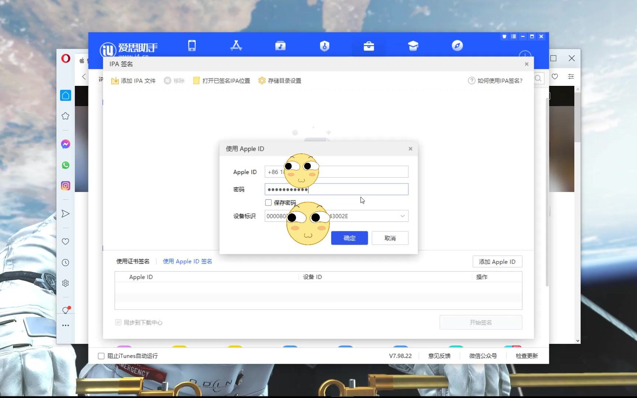Image resolution: width=637 pixels, height=398 pixels.
Task: Open 'How to use IPA signing' help
Action: [x=495, y=81]
